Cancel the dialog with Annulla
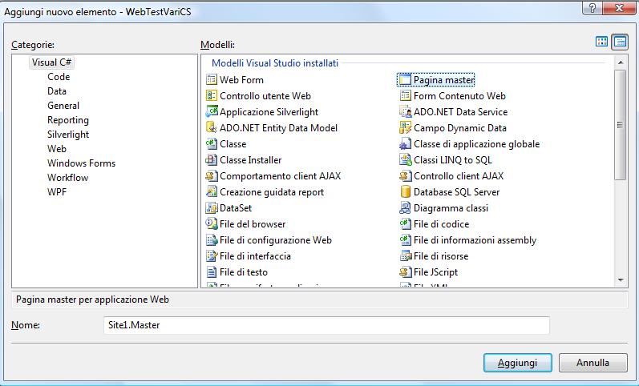Screen dimensions: 639x386 (x=593, y=363)
